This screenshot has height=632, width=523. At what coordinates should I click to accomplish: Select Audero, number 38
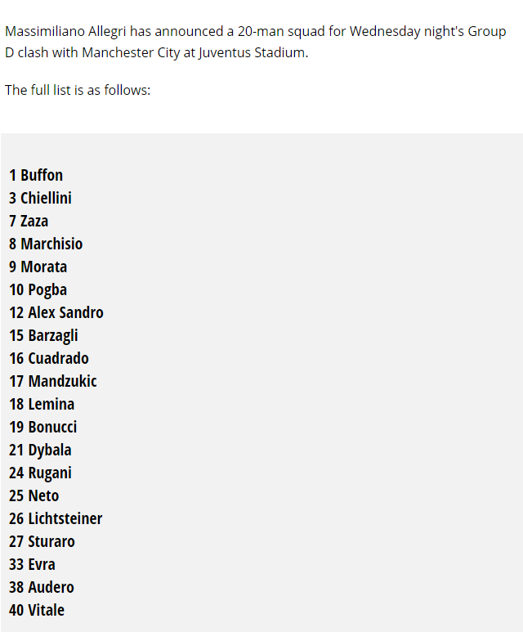[x=51, y=587]
